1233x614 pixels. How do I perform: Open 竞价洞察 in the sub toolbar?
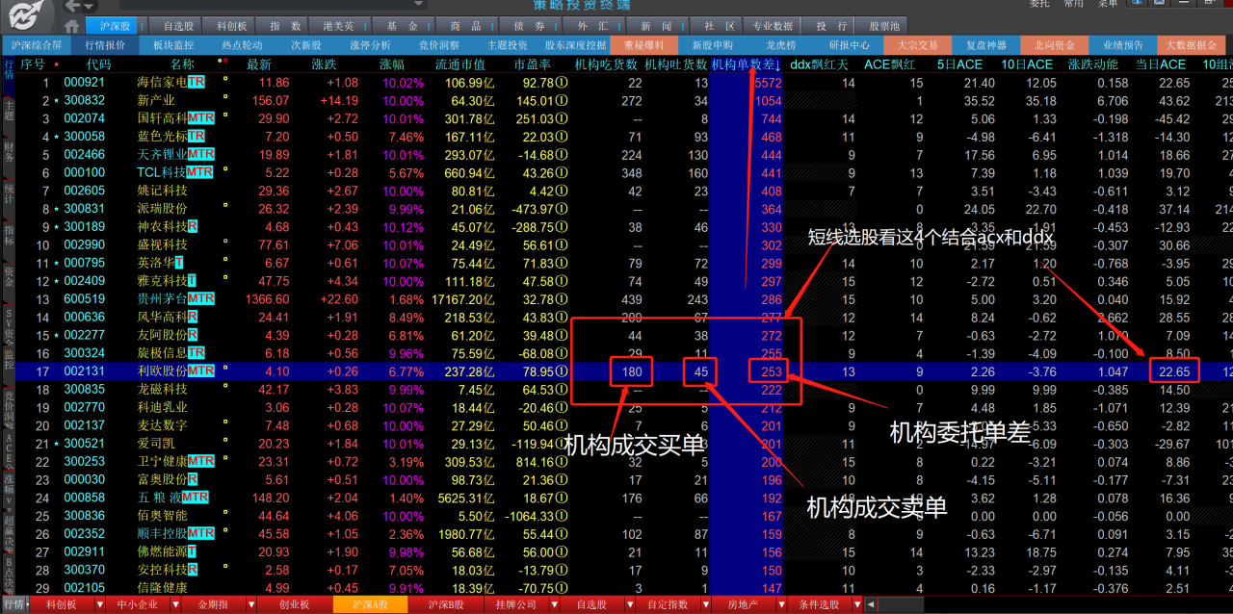coord(438,44)
